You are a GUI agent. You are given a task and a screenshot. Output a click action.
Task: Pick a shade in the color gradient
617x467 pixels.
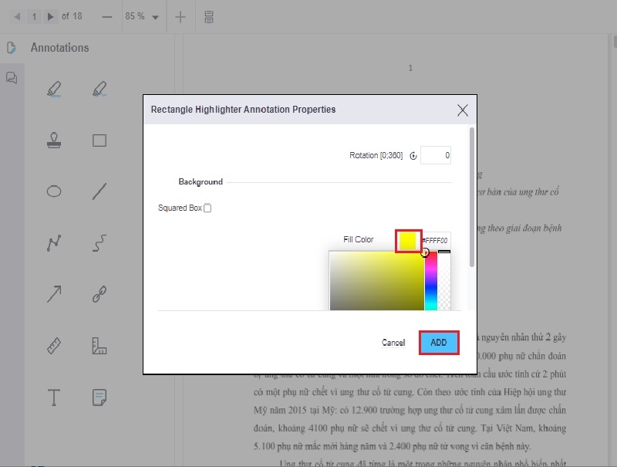[x=377, y=281]
